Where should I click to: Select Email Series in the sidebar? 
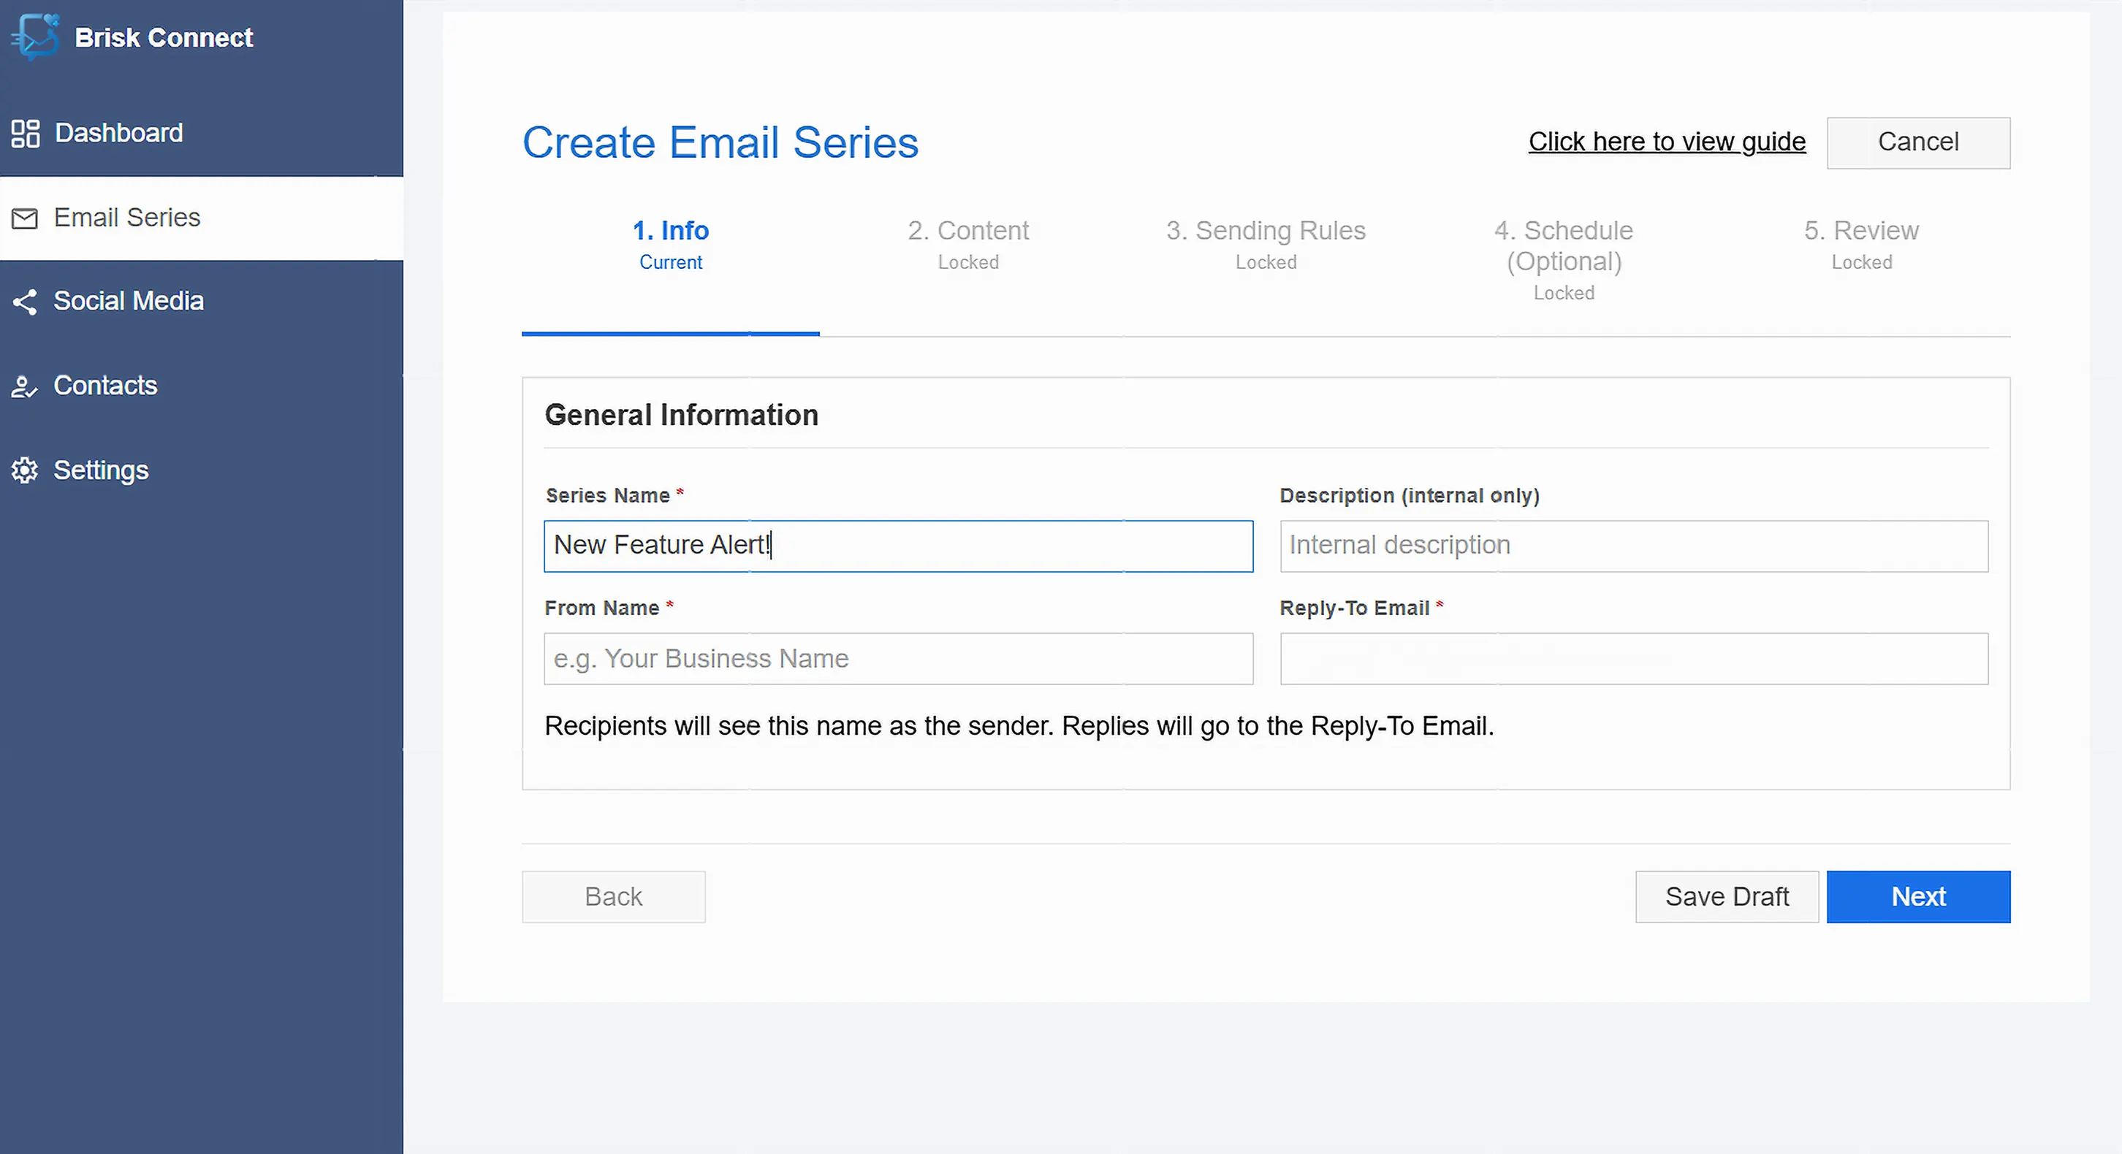201,218
